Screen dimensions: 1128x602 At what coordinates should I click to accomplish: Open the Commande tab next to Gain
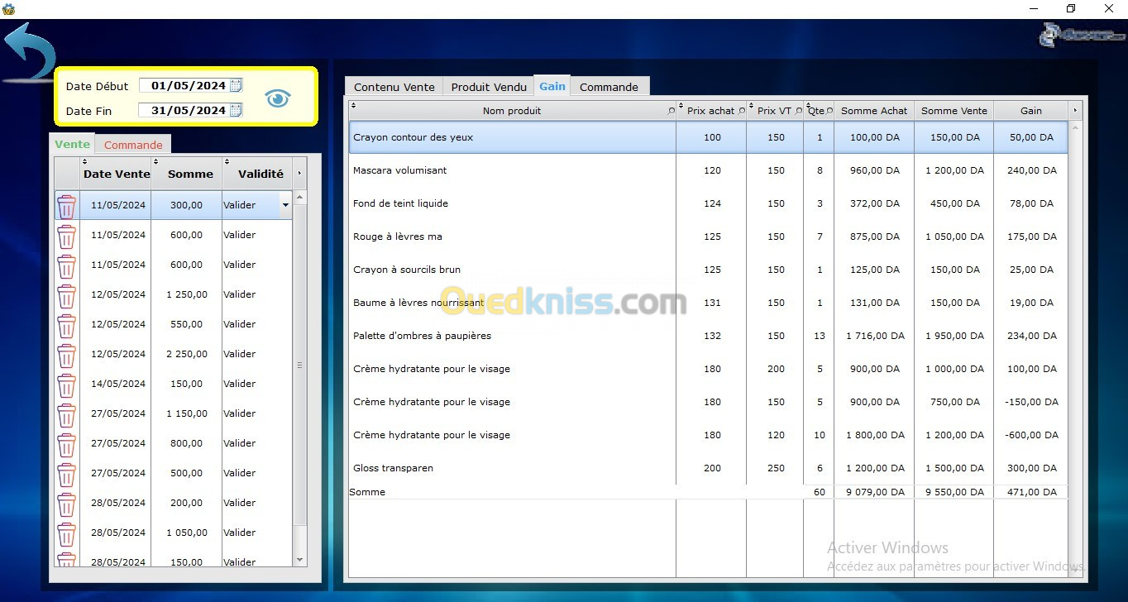click(x=609, y=87)
